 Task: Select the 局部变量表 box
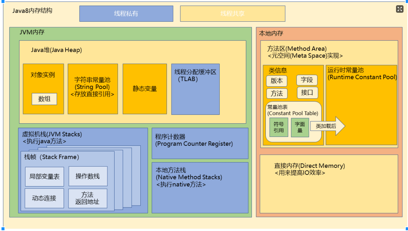point(45,177)
